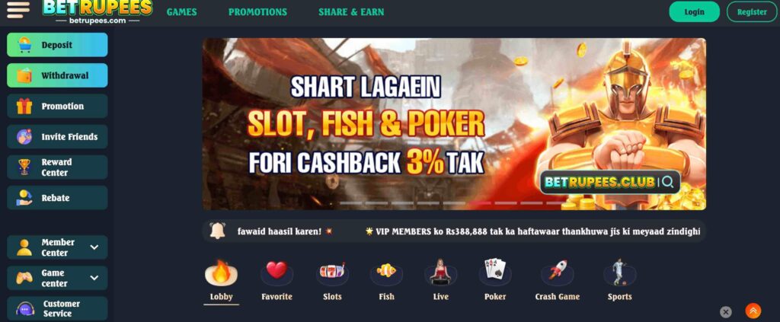
Task: Expand the Member Center chevron
Action: tap(94, 247)
